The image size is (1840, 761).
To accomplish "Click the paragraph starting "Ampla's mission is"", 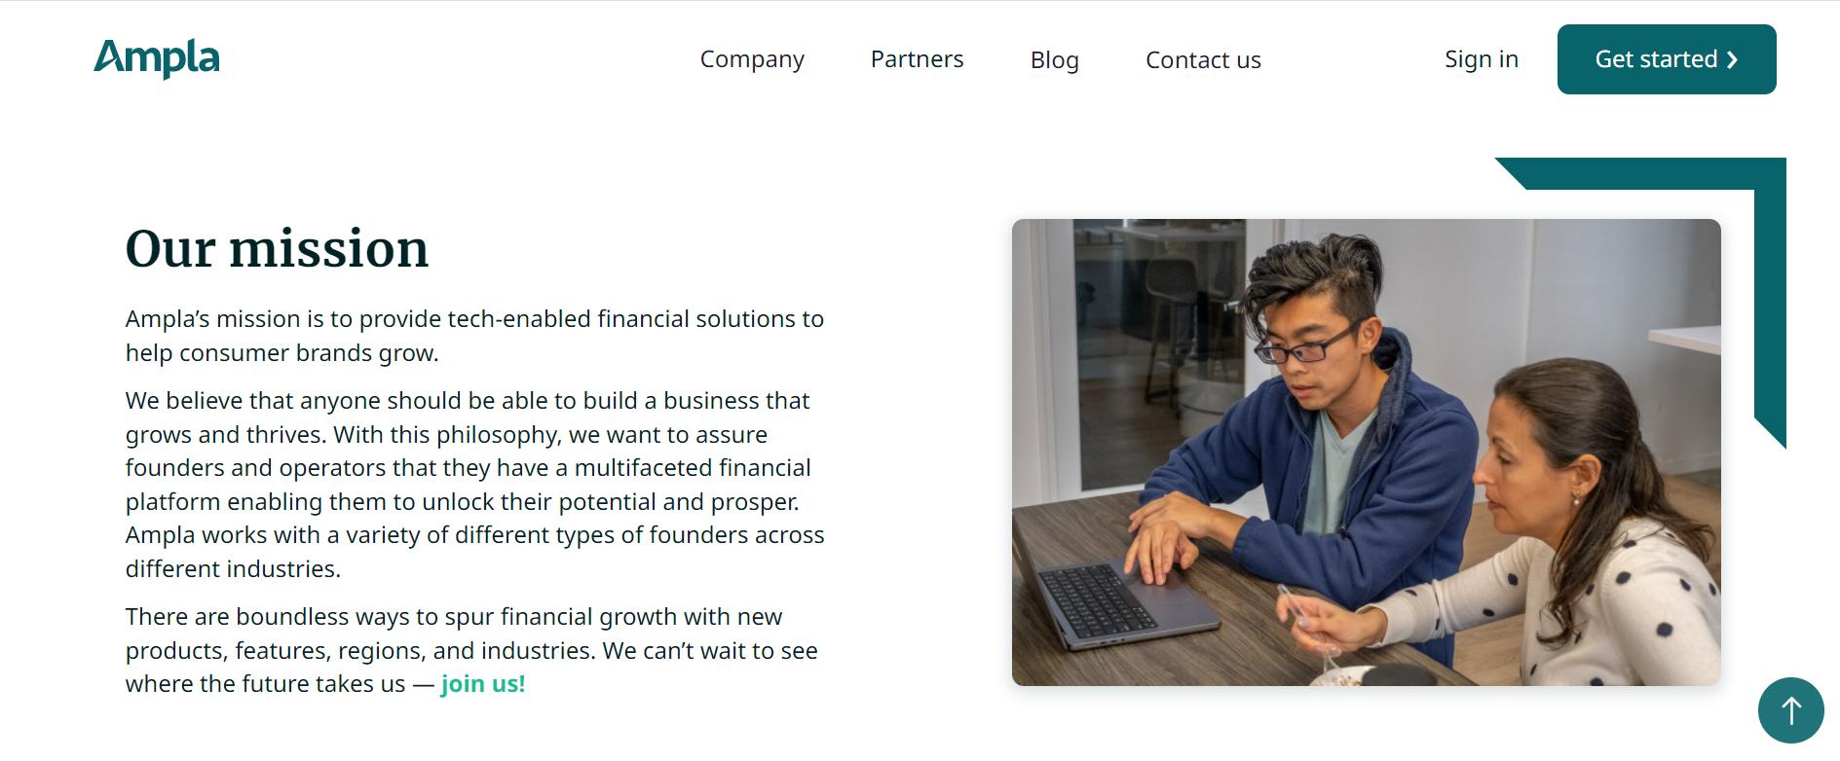I will coord(474,336).
